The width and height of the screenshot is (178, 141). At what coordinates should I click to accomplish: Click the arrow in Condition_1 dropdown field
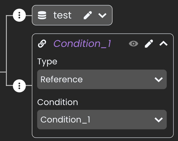[x=159, y=120]
